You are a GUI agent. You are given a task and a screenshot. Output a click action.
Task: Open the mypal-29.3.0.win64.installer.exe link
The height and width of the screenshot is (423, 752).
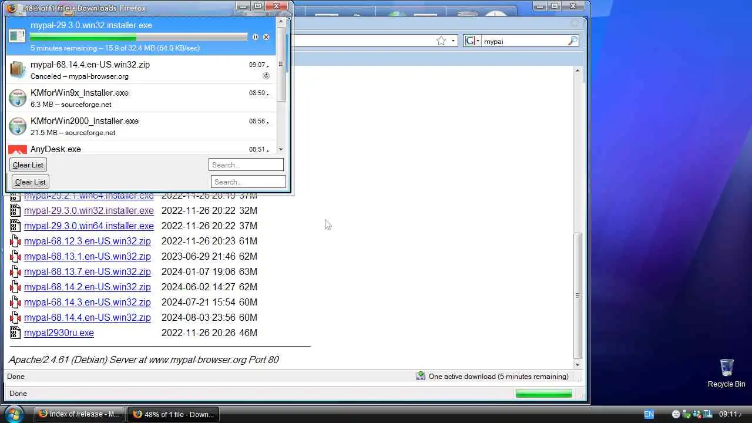coord(89,226)
